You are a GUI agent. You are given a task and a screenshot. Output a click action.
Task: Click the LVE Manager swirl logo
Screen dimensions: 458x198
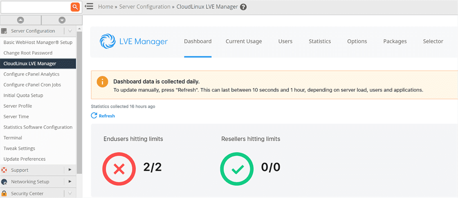click(x=107, y=41)
